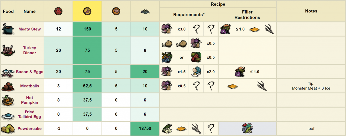Click the Fried Tallbird Egg food image
Image resolution: width=346 pixels, height=136 pixels.
point(8,114)
